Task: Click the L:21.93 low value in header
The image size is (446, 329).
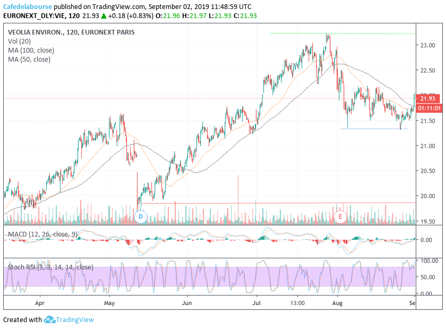Action: (220, 16)
